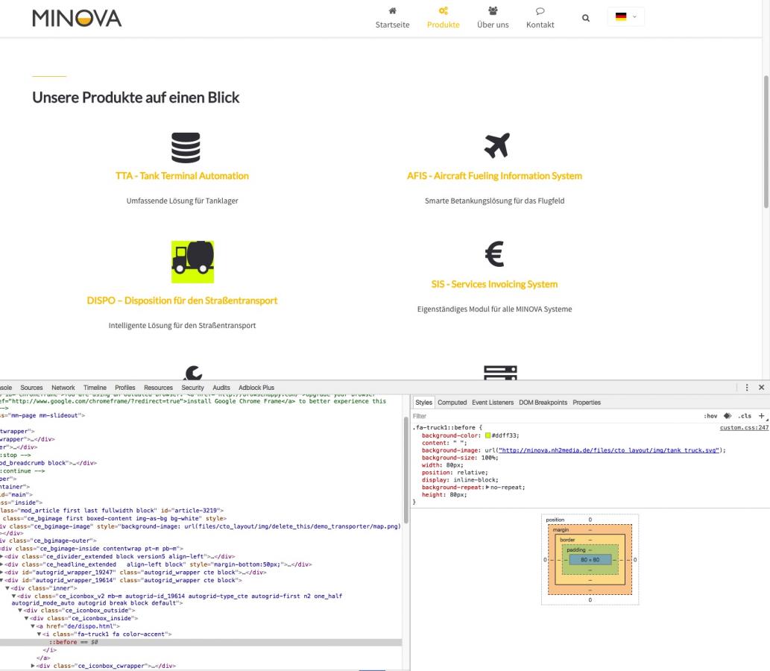The image size is (770, 671).
Task: Open the DISPO – Disposition für den Straßentransport link
Action: pyautogui.click(x=182, y=300)
